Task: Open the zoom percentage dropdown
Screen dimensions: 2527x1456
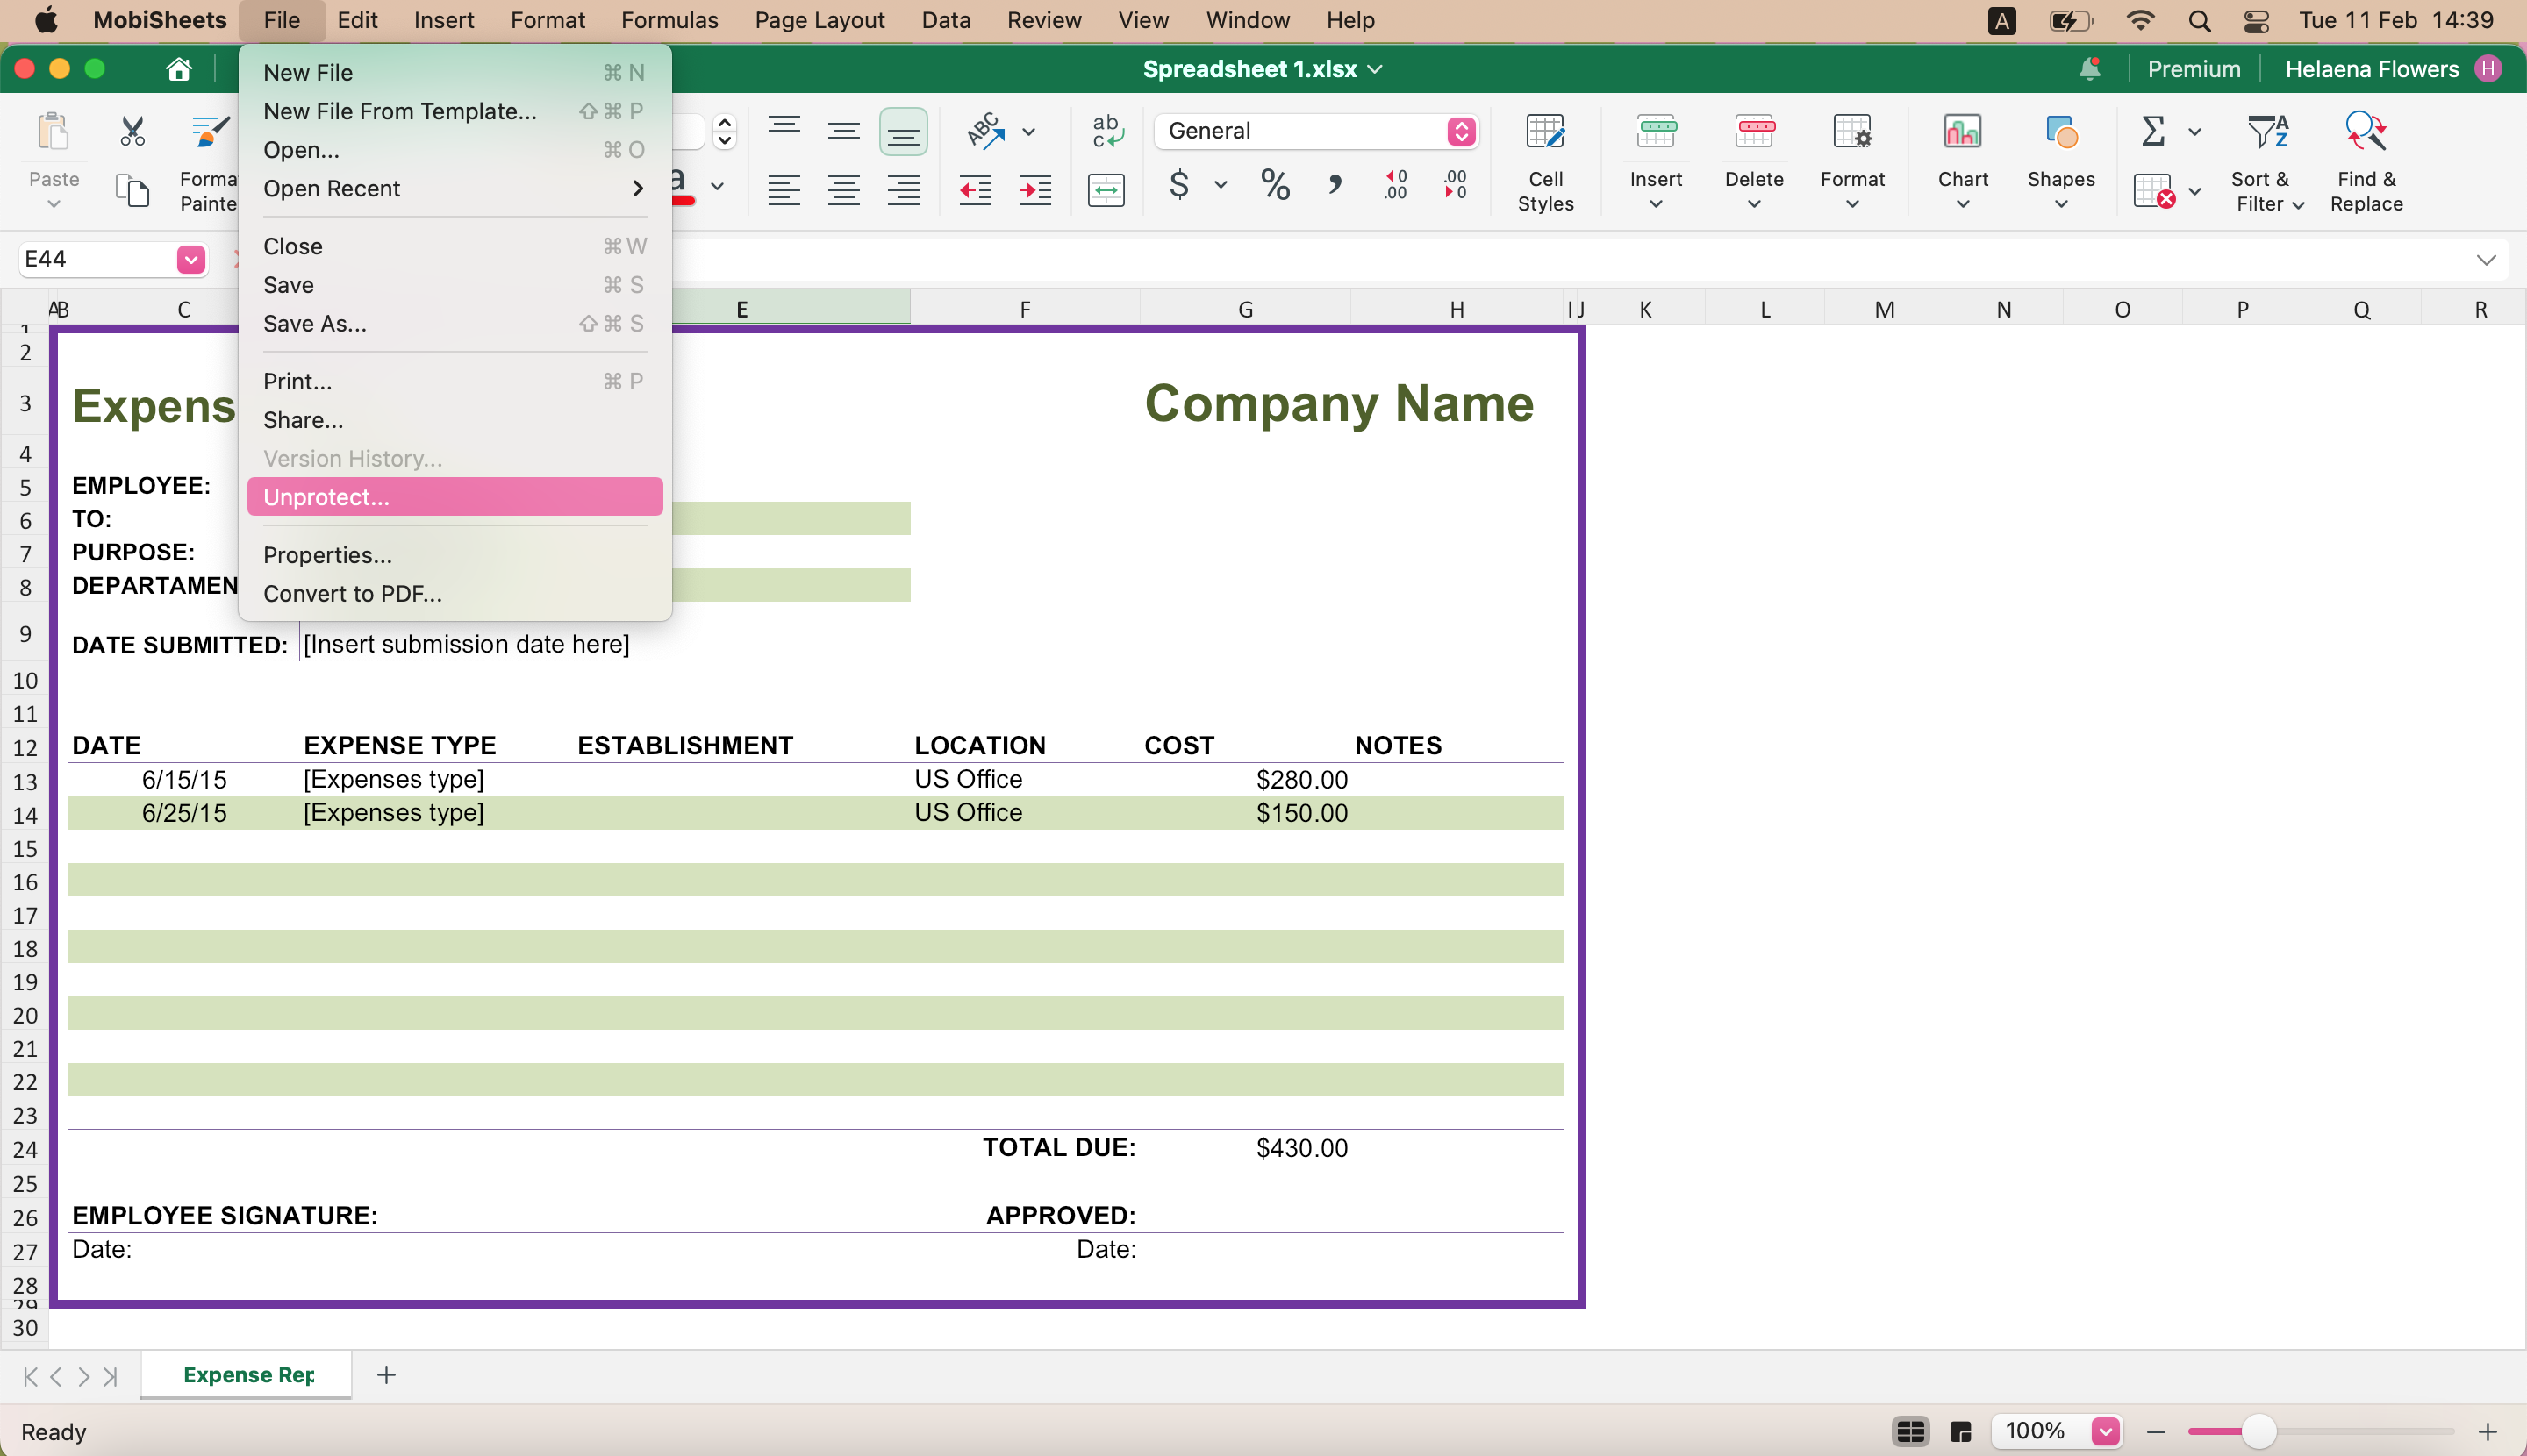Action: point(2104,1431)
